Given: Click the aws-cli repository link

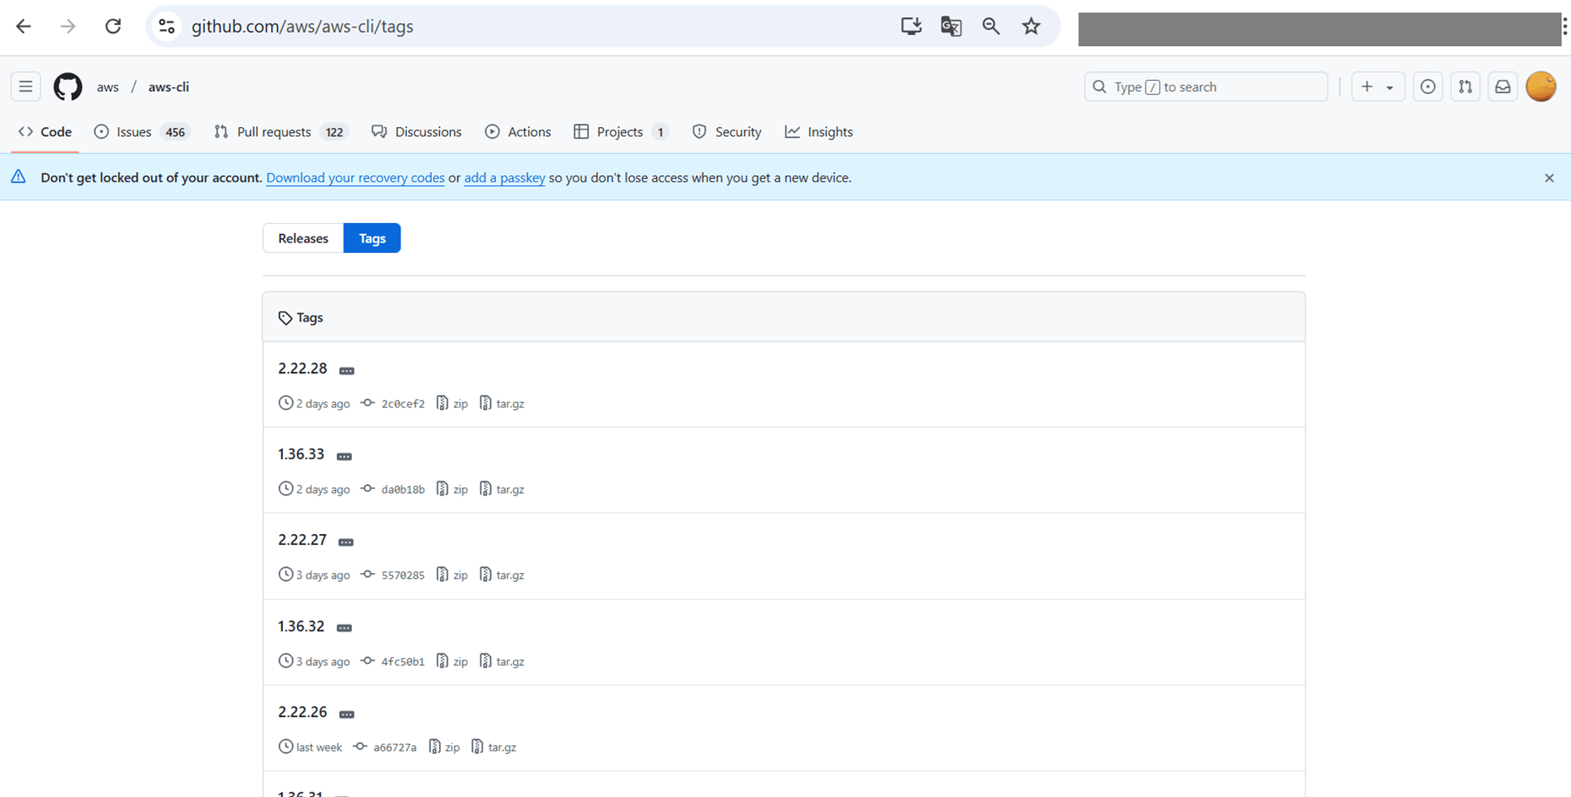Looking at the screenshot, I should pyautogui.click(x=169, y=87).
